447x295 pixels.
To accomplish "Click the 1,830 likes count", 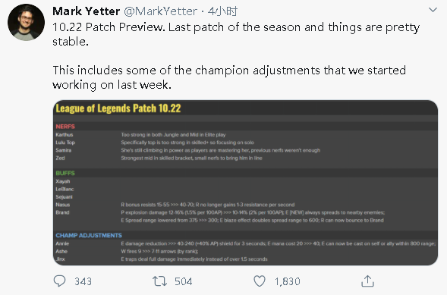I will coord(288,281).
